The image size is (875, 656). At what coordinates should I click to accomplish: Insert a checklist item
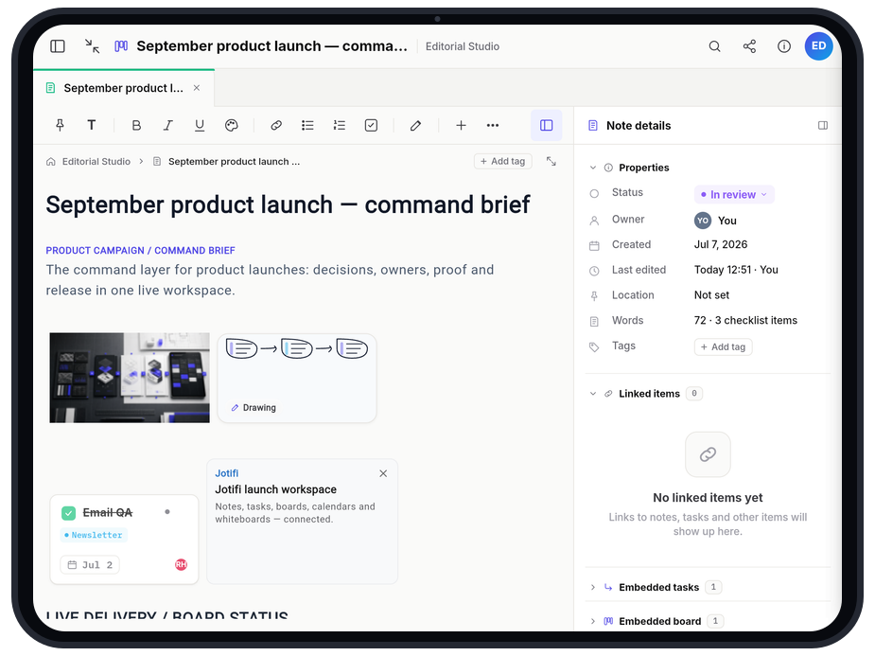tap(371, 126)
